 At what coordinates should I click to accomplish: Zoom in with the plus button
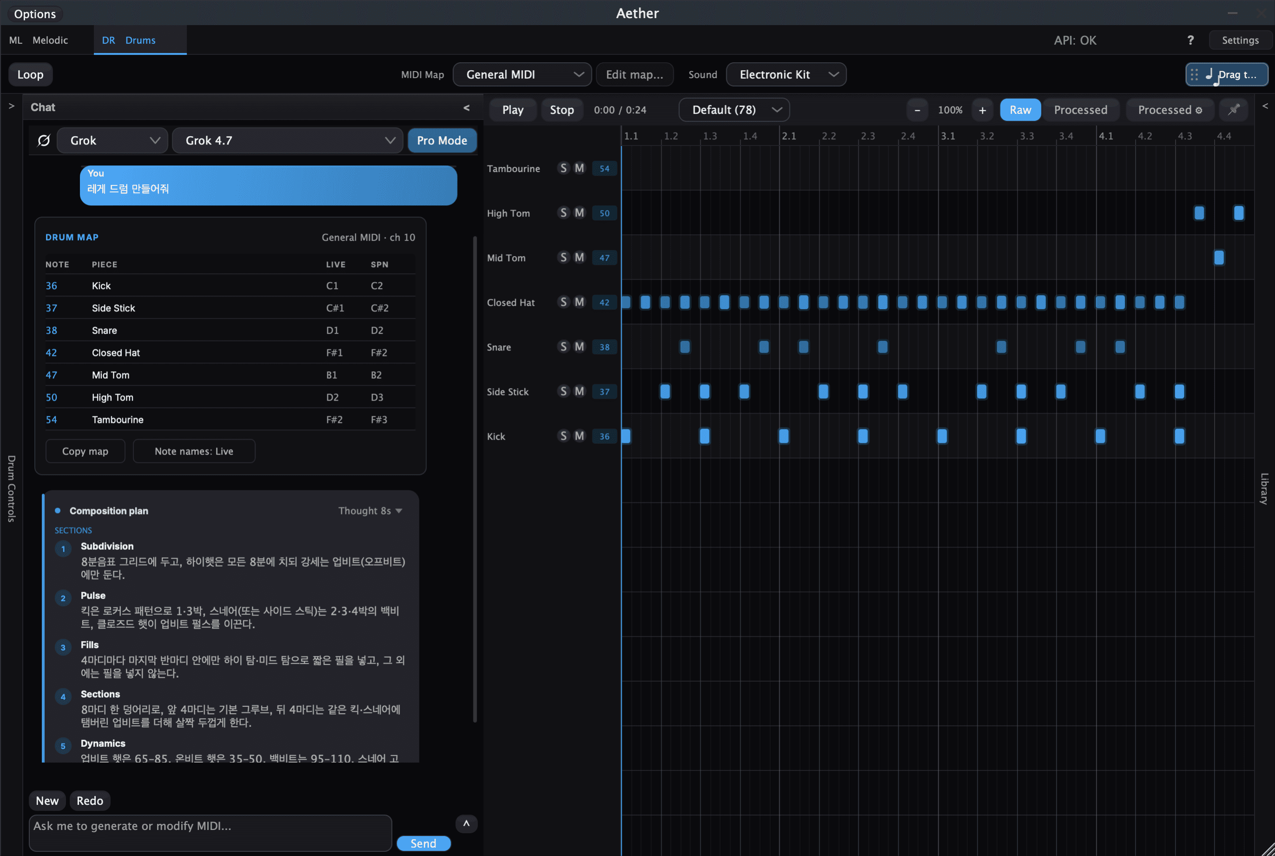pos(982,110)
